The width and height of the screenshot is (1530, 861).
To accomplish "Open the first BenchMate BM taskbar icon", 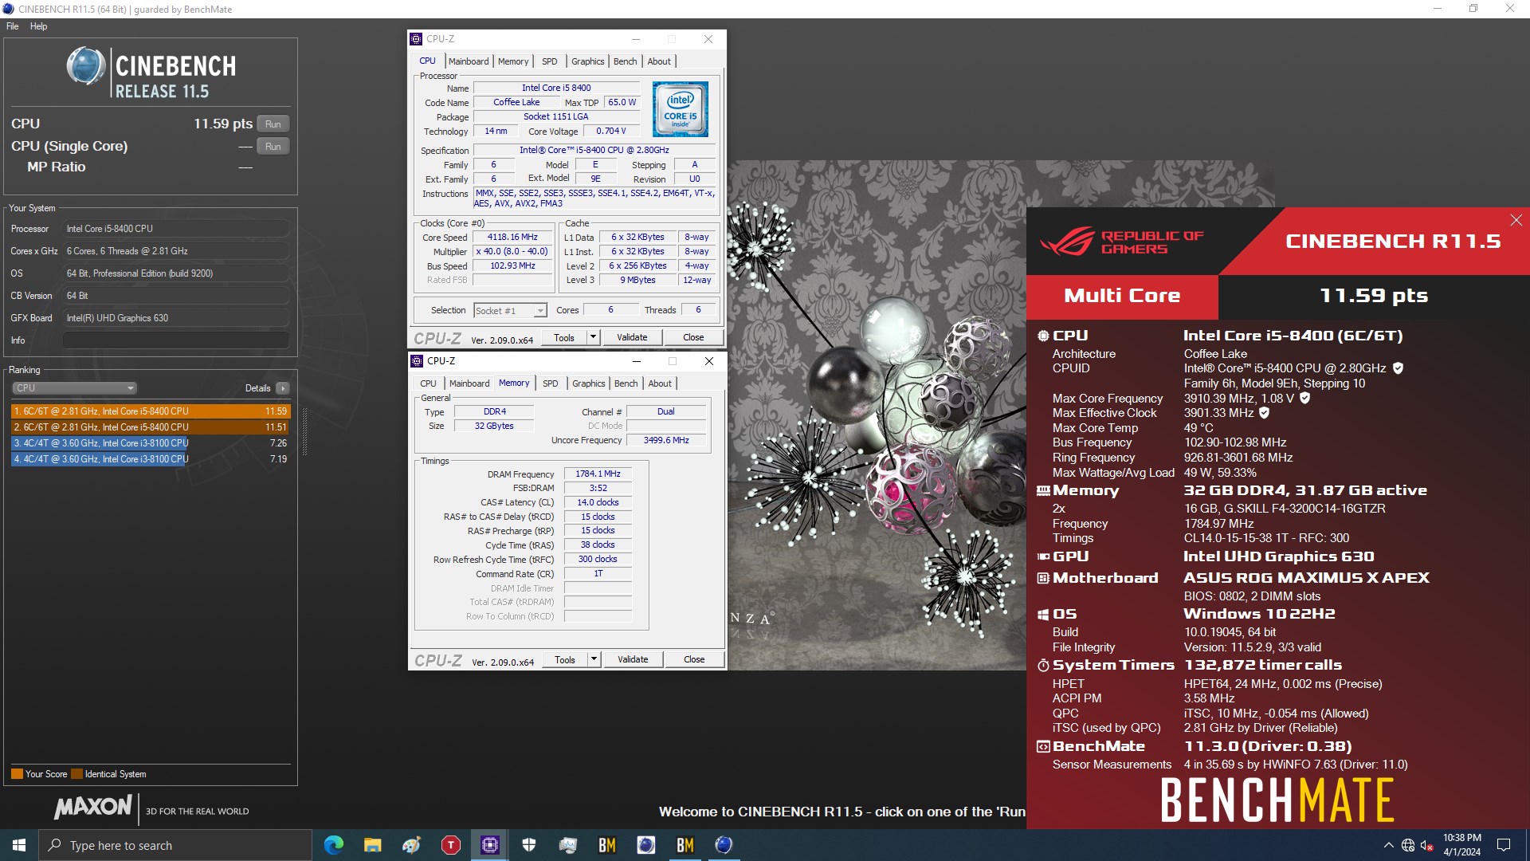I will tap(606, 845).
